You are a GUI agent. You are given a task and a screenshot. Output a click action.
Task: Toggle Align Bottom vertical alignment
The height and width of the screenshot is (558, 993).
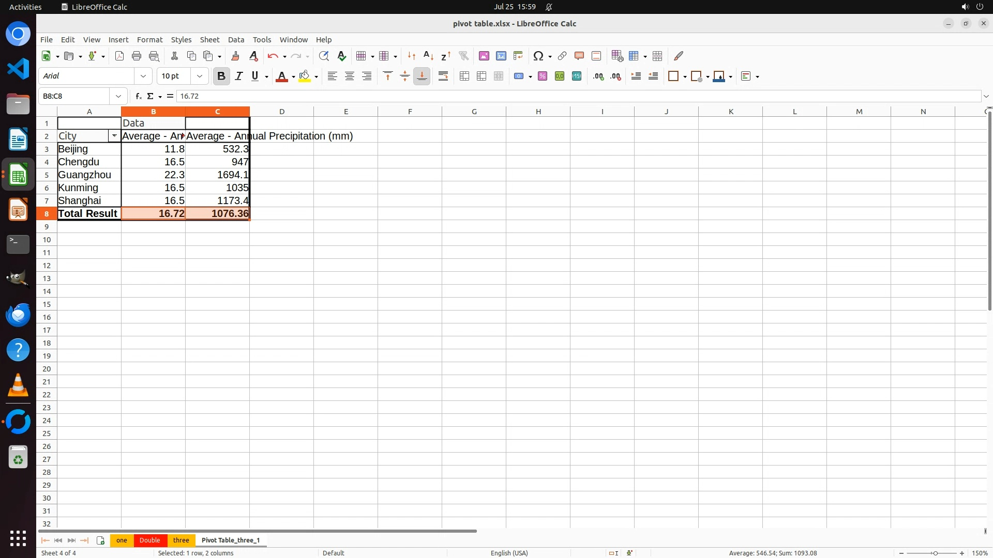422,76
